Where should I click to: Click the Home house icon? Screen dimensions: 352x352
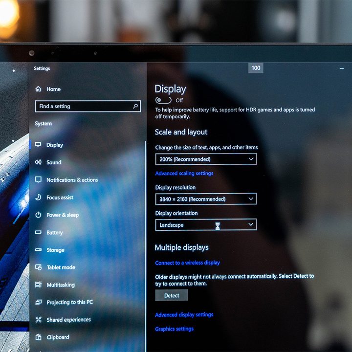click(38, 89)
